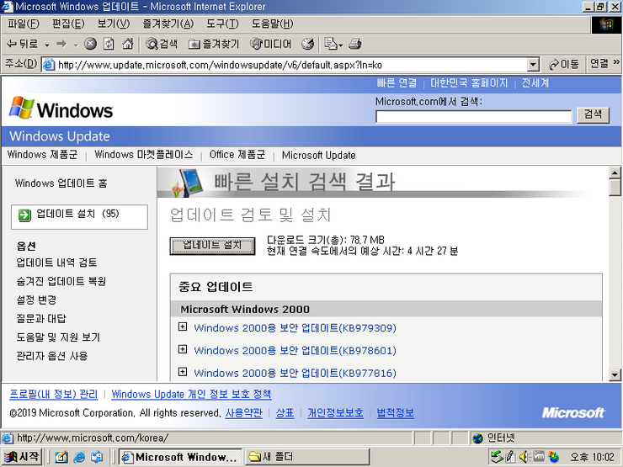The width and height of the screenshot is (623, 467).
Task: Open the KB978601 security update link
Action: [x=295, y=351]
